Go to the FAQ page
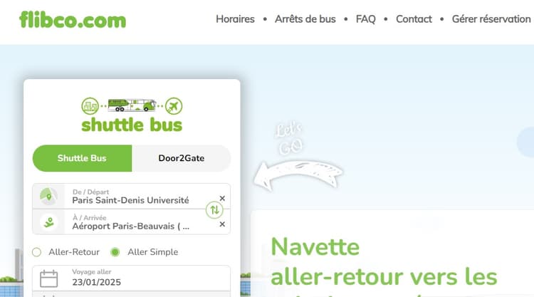 [365, 19]
